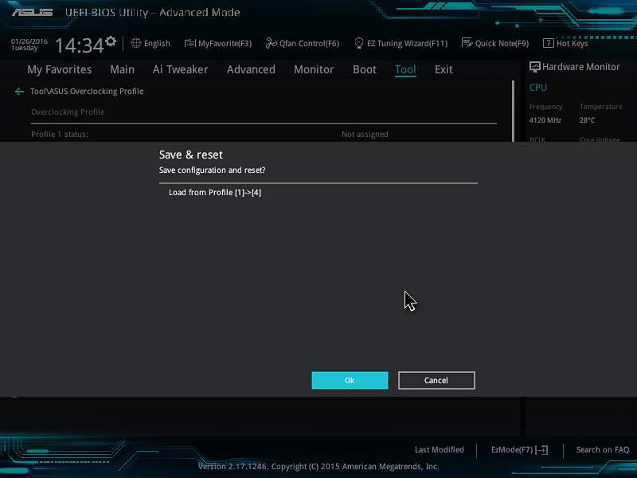Click the Qfan Control fan icon

click(x=271, y=43)
